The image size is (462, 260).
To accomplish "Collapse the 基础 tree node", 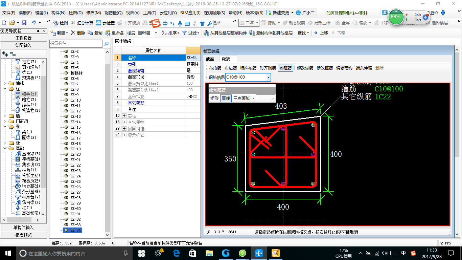I will click(5, 148).
